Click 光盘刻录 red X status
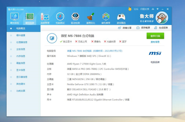 (x=110, y=42)
